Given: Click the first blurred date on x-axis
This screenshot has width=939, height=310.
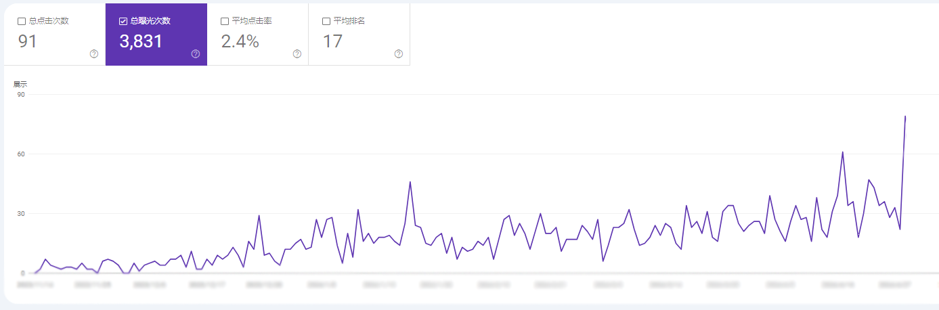Looking at the screenshot, I should coord(35,286).
